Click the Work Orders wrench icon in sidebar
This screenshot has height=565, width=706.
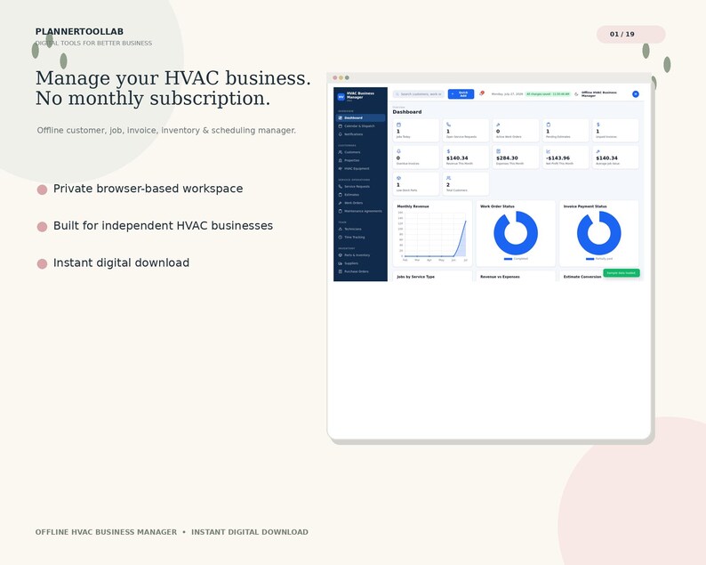coord(340,203)
